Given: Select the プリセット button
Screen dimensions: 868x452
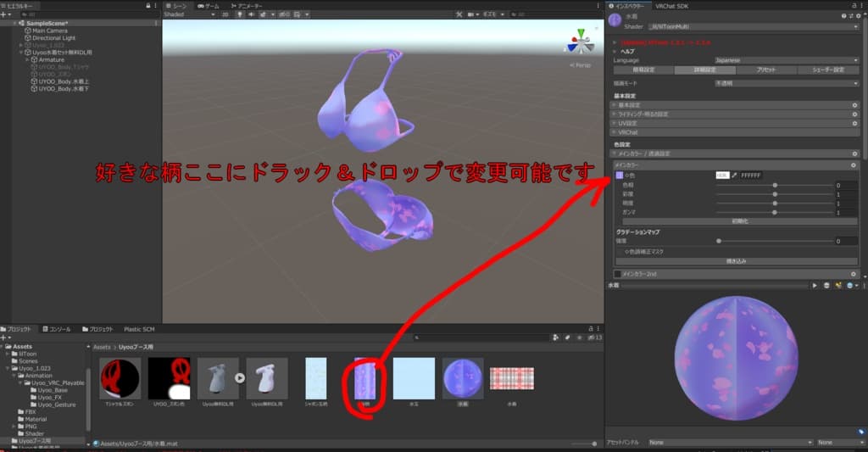Looking at the screenshot, I should 766,70.
